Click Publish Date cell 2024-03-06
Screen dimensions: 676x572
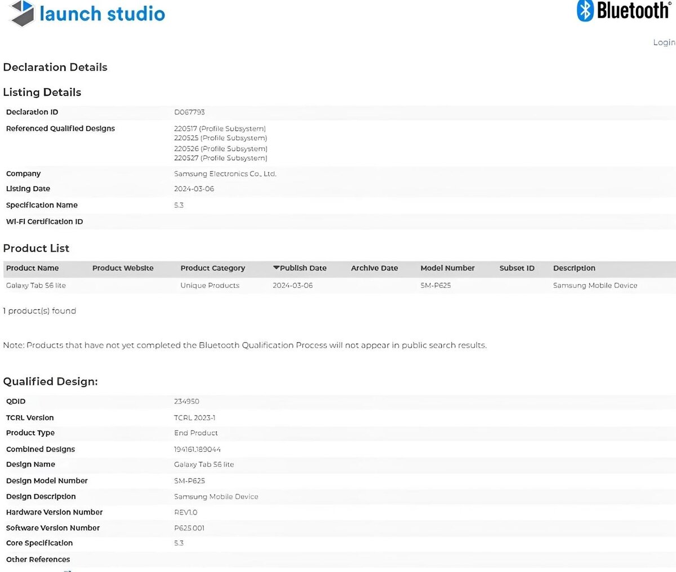pyautogui.click(x=292, y=286)
